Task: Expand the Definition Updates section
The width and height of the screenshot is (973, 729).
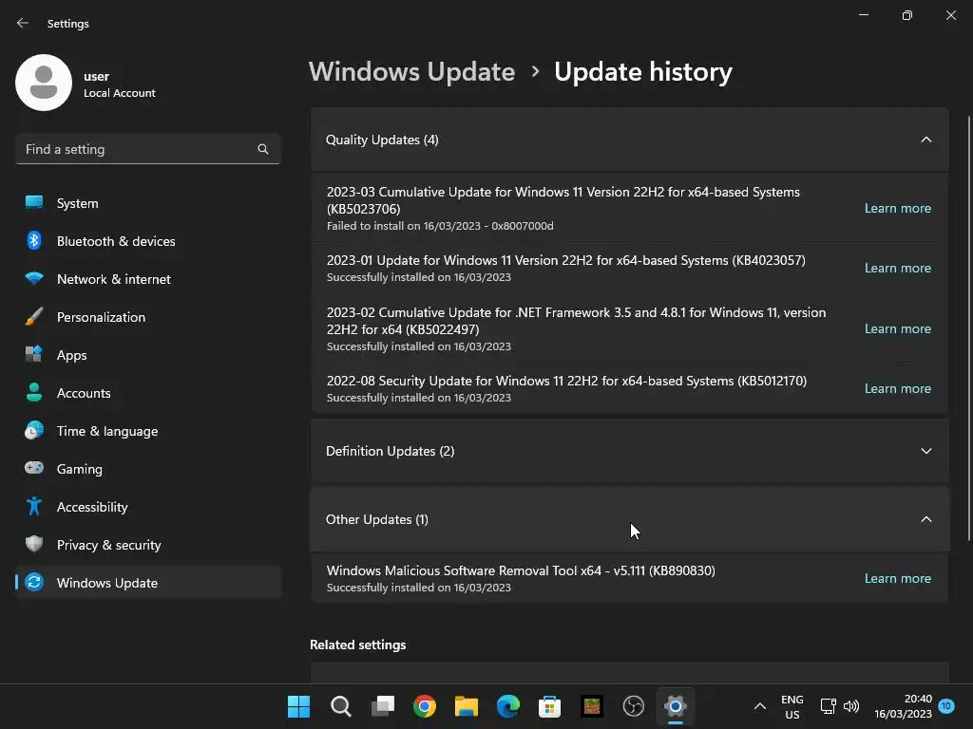Action: click(x=925, y=451)
